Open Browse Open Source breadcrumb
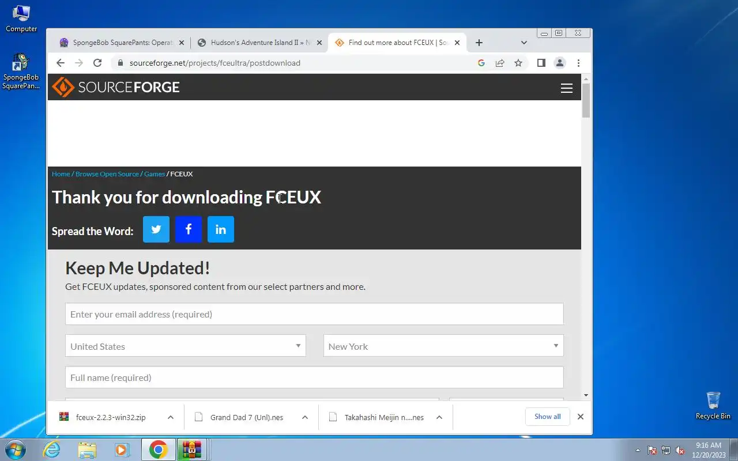 tap(107, 174)
